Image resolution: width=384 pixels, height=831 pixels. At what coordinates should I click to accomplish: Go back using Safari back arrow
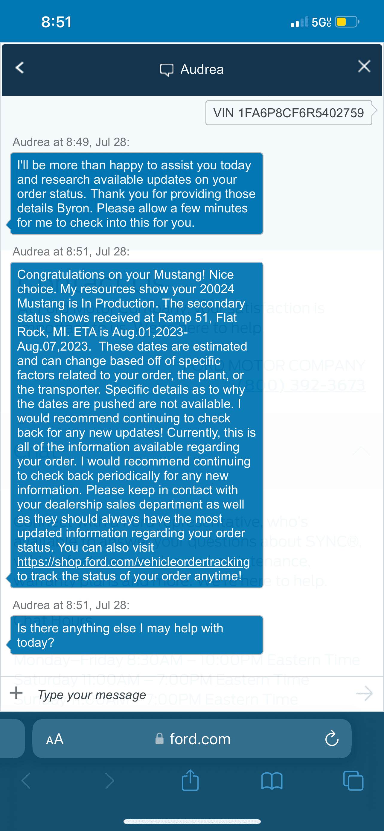coord(26,781)
